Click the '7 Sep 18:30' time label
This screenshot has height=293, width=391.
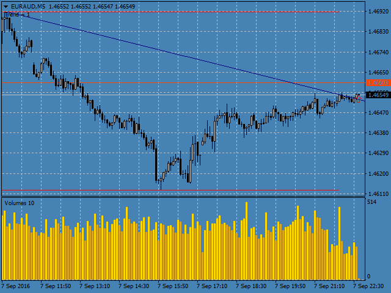251,285
